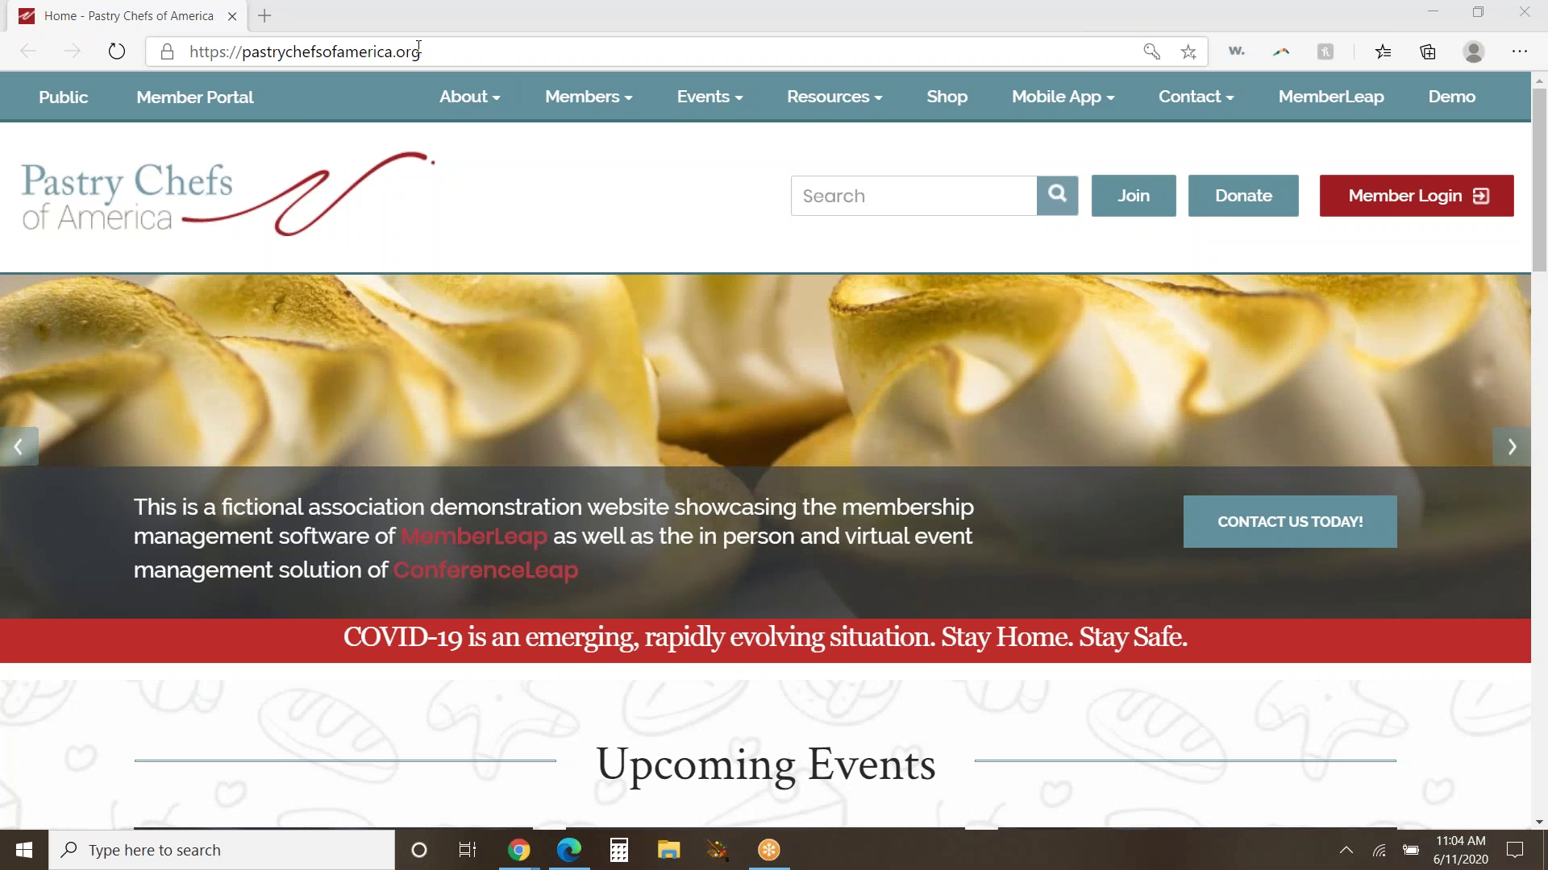
Task: Click the Member Login button
Action: pyautogui.click(x=1417, y=196)
